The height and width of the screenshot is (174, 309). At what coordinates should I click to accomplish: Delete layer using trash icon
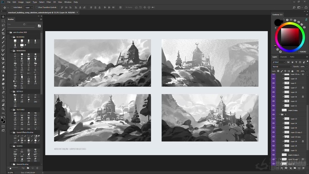(304, 168)
